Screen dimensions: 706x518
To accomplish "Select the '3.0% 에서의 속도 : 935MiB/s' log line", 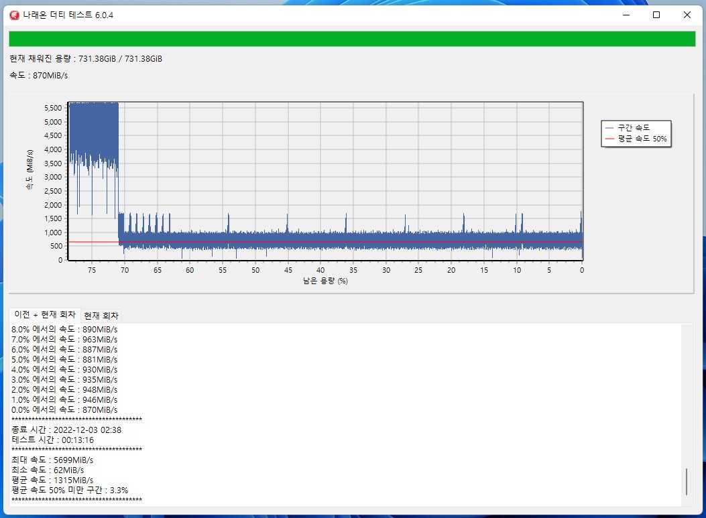I will [64, 379].
